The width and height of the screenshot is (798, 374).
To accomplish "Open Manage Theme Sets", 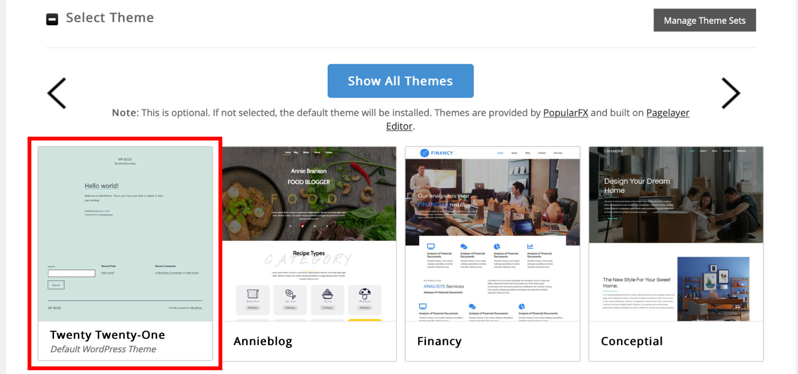I will 704,20.
